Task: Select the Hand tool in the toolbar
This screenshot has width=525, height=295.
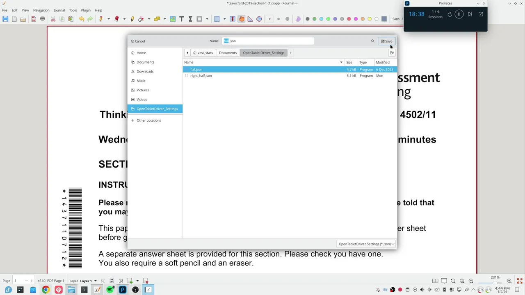Action: (241, 19)
